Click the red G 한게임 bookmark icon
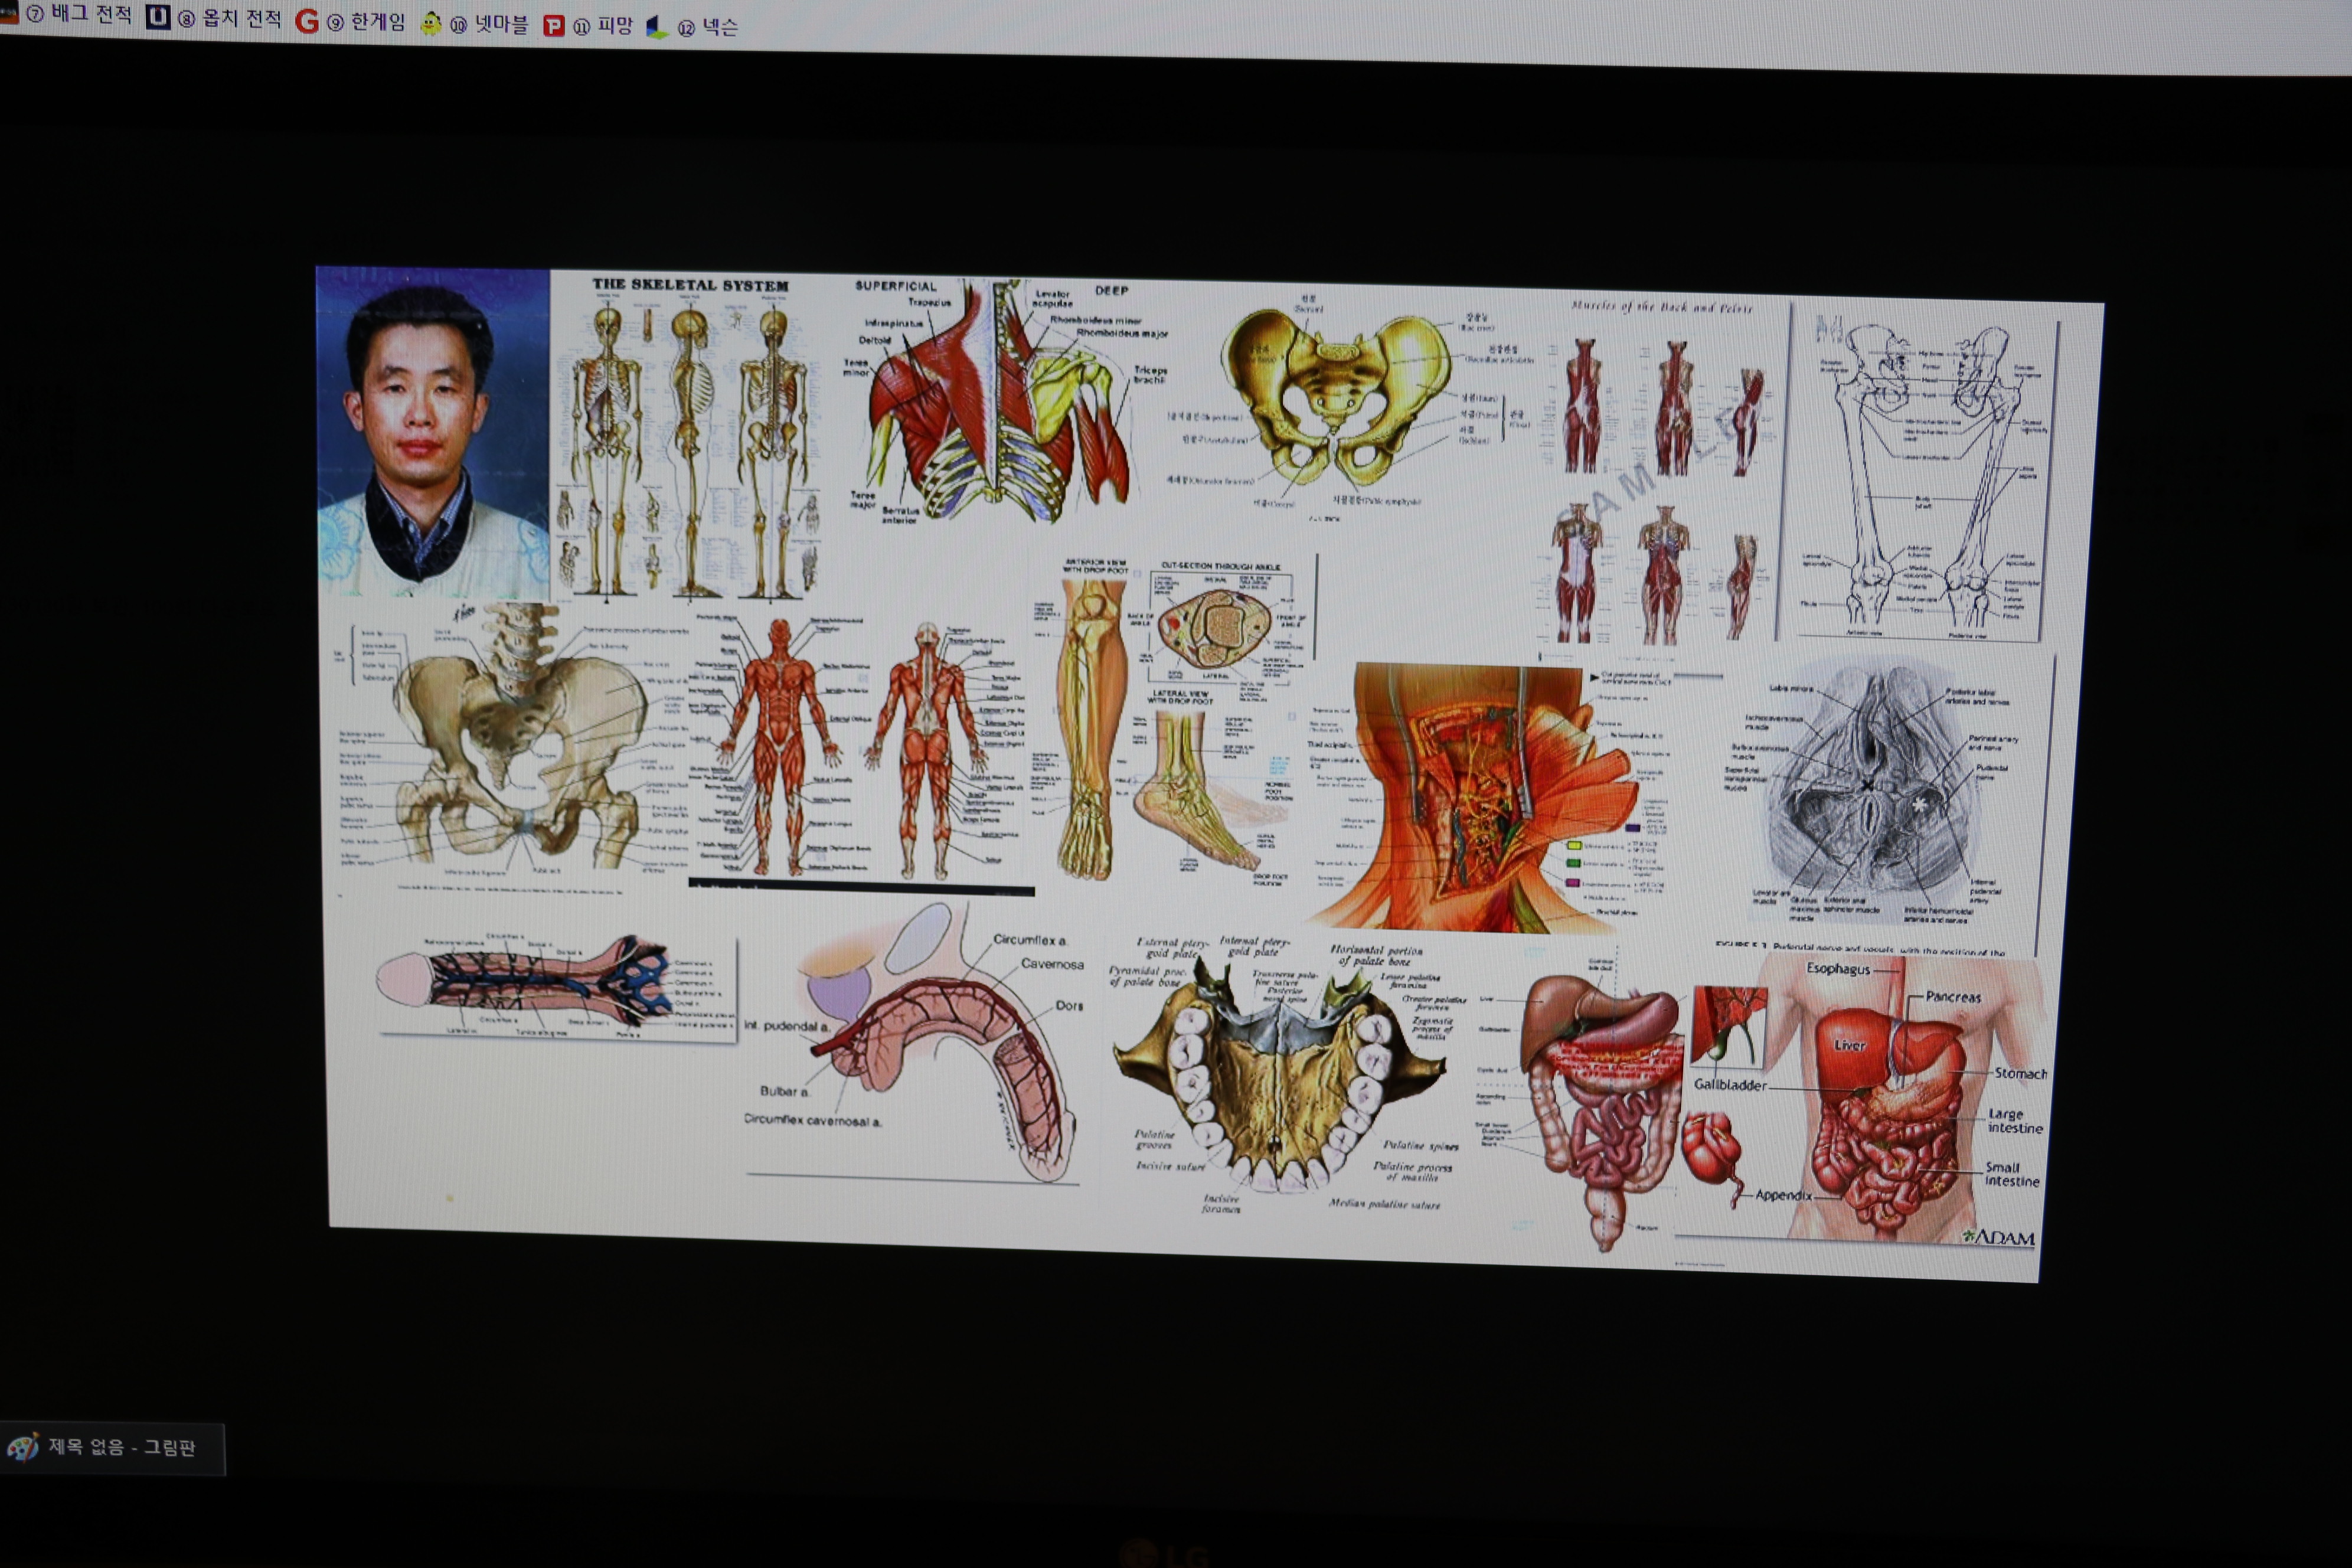This screenshot has width=2352, height=1568. (x=307, y=21)
